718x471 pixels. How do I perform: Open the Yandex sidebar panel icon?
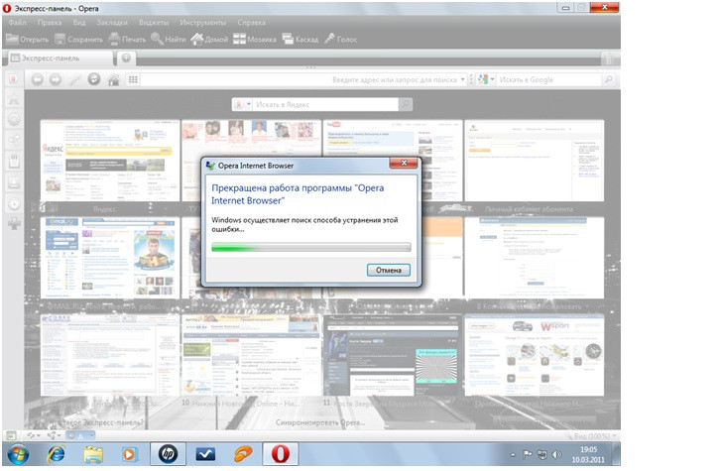point(14,79)
